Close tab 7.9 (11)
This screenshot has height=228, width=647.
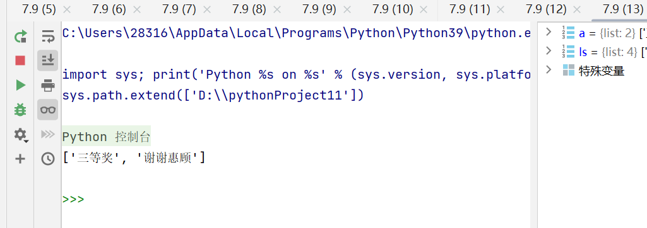[x=501, y=9]
